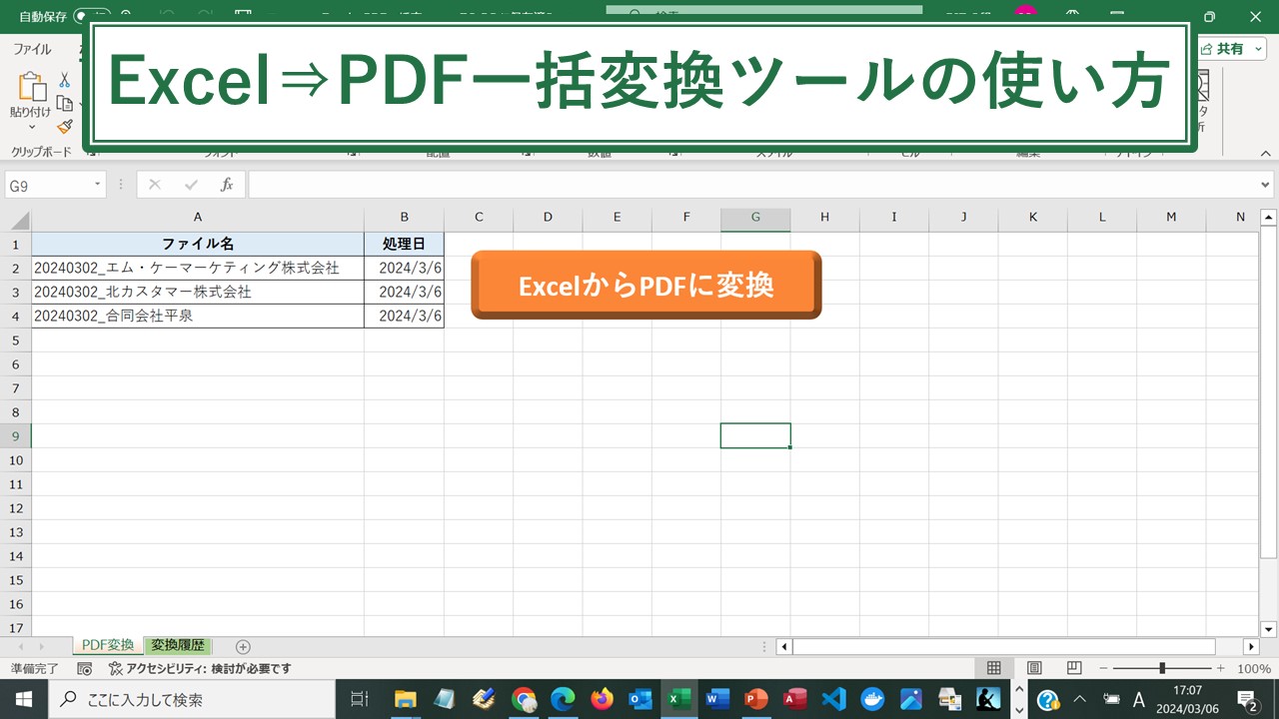
Task: Click the 処理日 header cell
Action: [405, 244]
